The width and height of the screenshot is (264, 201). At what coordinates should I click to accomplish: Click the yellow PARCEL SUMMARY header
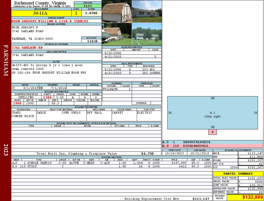pyautogui.click(x=238, y=174)
